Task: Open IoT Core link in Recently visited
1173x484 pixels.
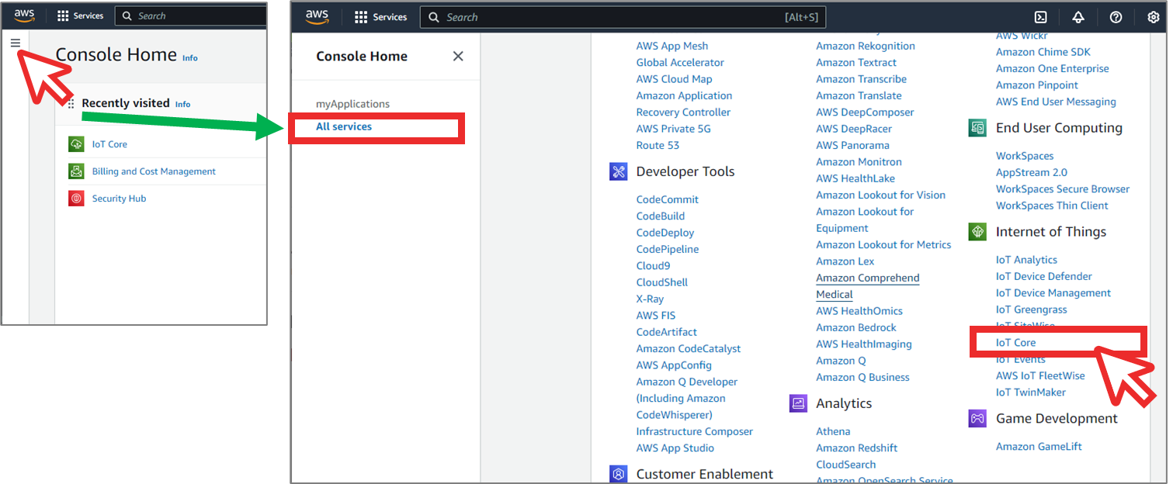Action: point(109,144)
